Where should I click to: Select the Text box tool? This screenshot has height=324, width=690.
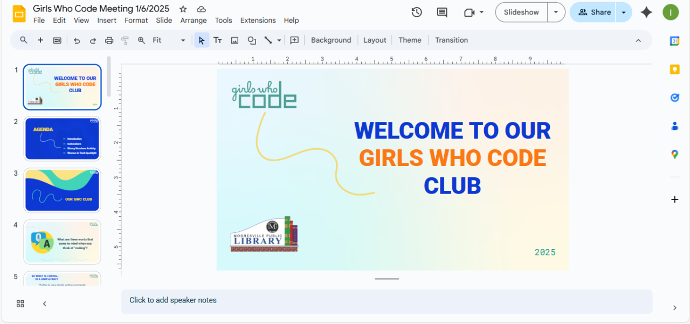(218, 40)
